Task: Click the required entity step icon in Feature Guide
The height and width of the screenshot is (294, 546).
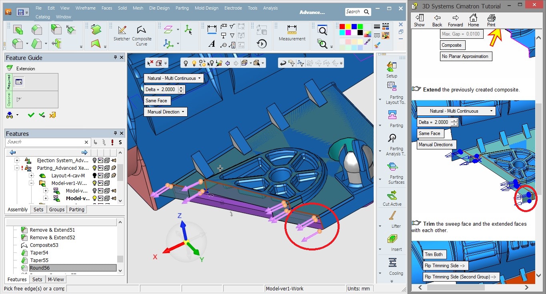Action: (19, 82)
